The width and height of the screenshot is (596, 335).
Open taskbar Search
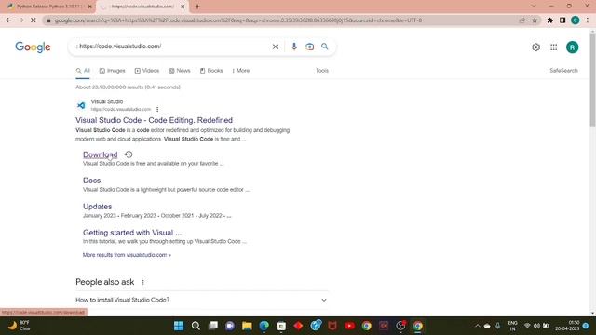pyautogui.click(x=196, y=326)
